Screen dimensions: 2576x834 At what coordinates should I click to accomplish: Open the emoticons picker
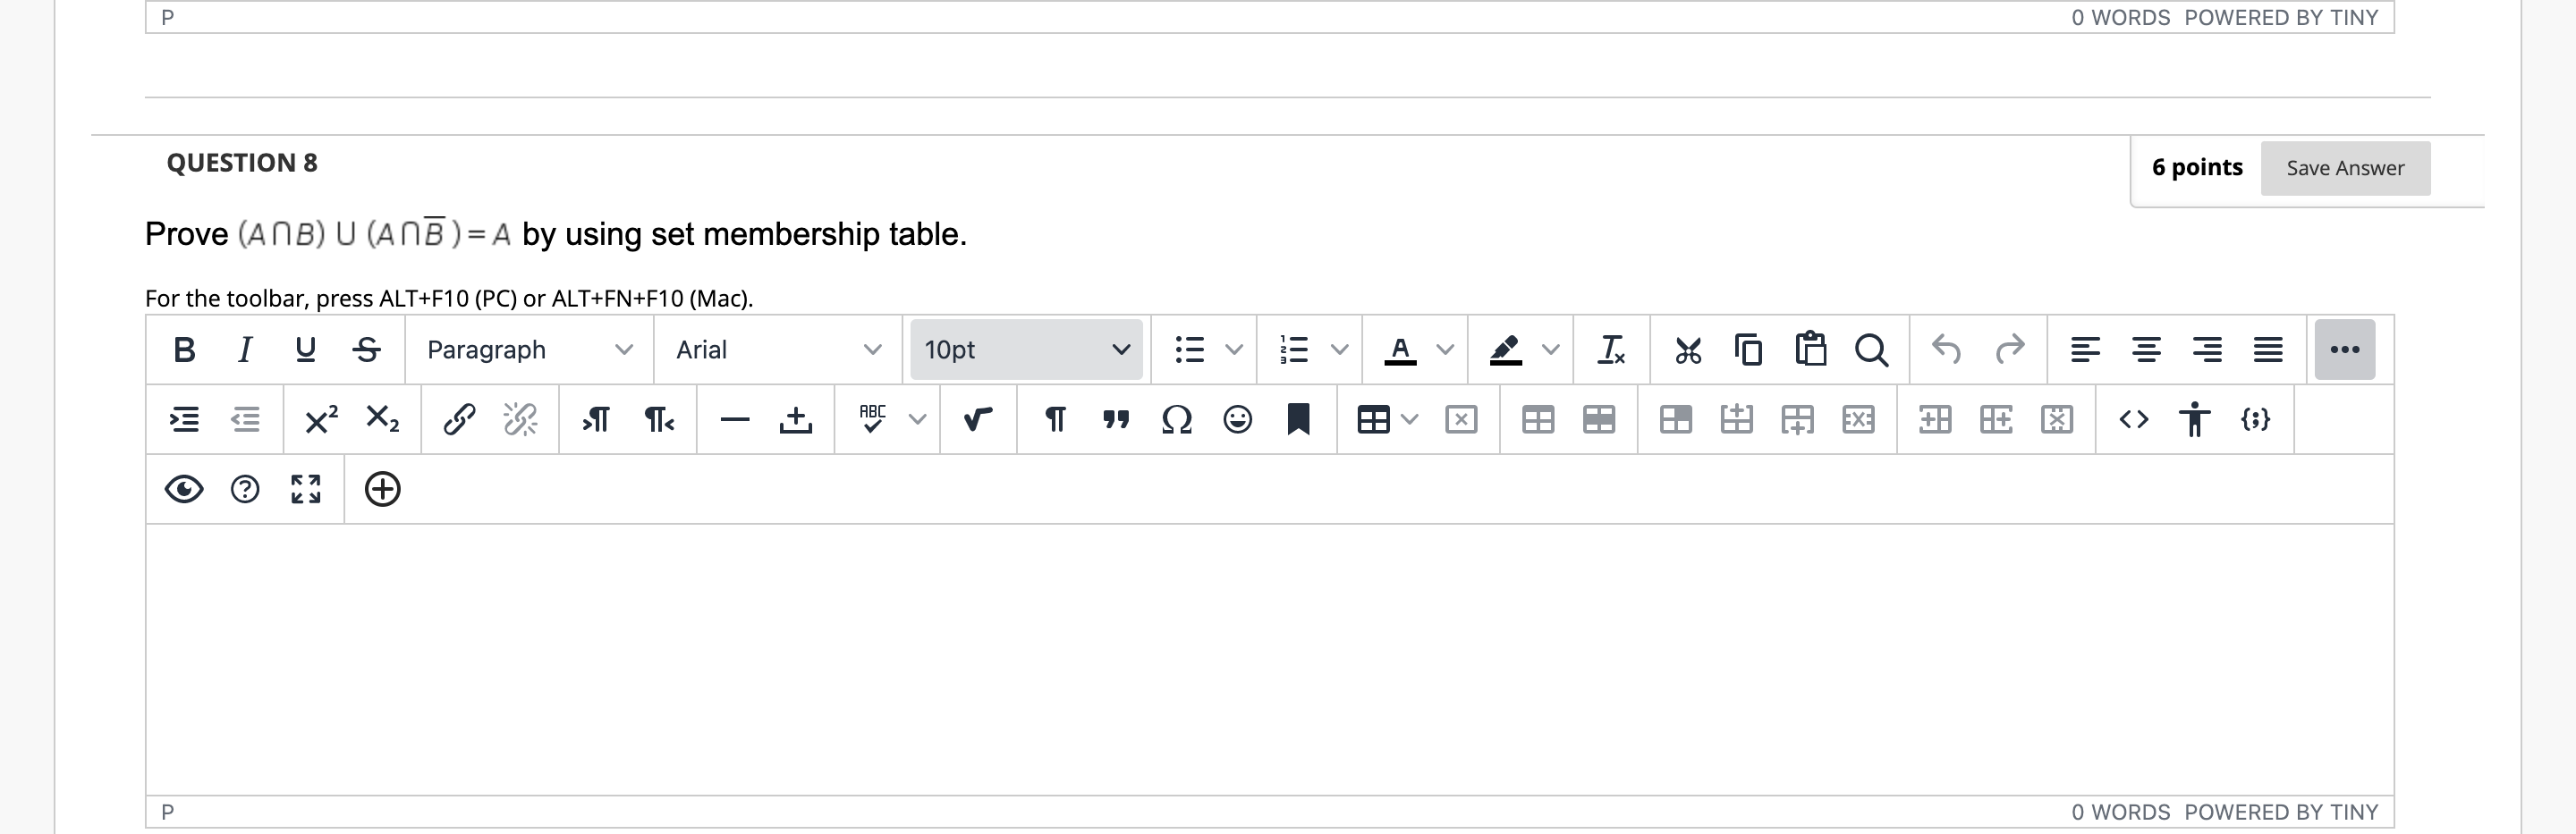tap(1236, 419)
